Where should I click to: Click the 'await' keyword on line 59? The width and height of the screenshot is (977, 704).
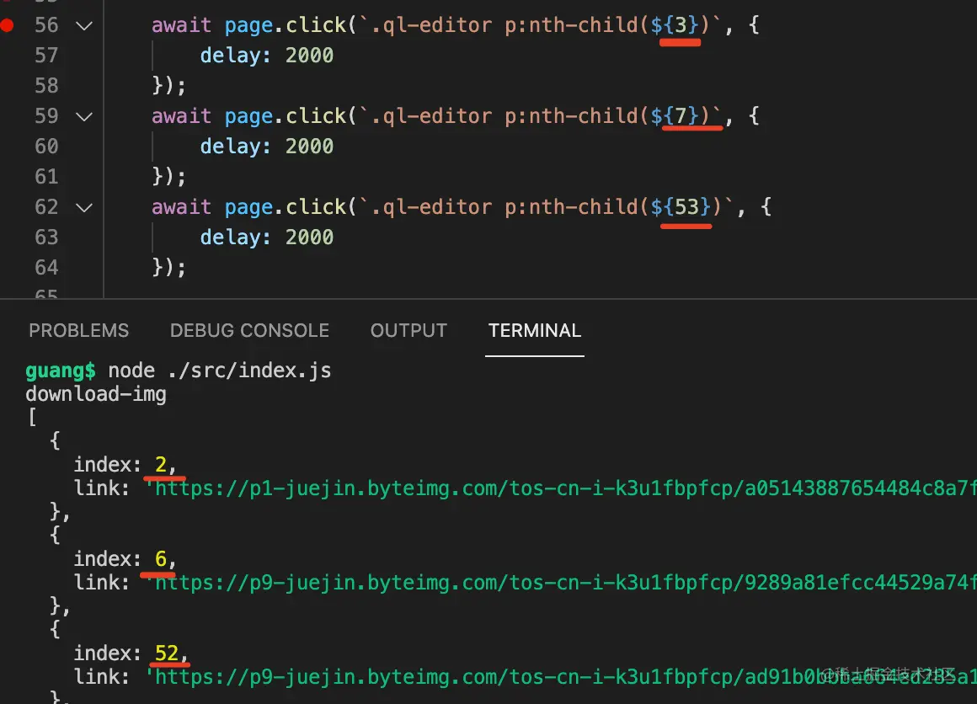181,116
